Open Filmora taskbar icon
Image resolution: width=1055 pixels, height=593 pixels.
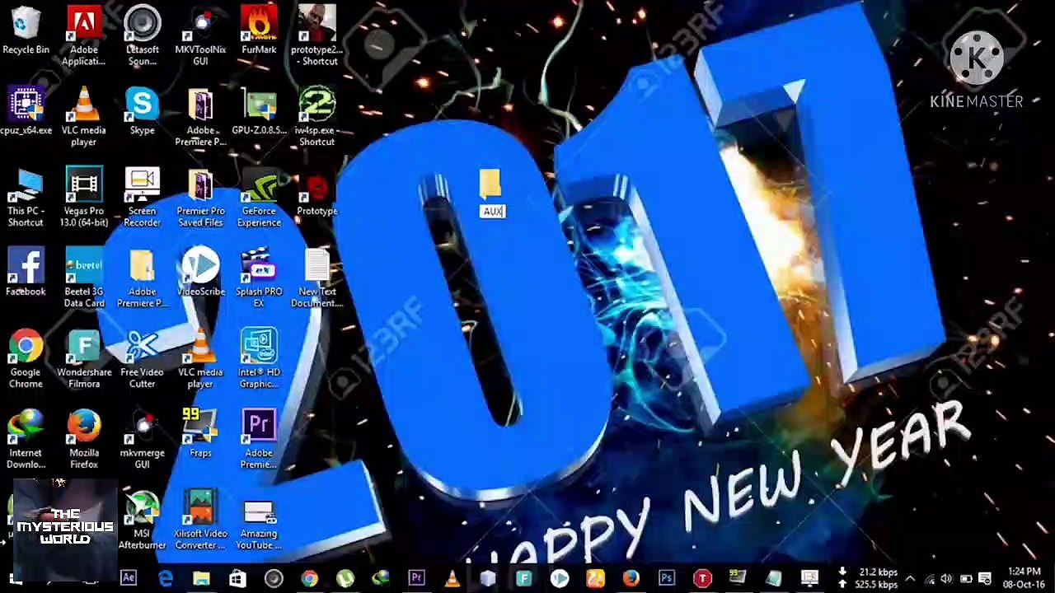pyautogui.click(x=523, y=578)
